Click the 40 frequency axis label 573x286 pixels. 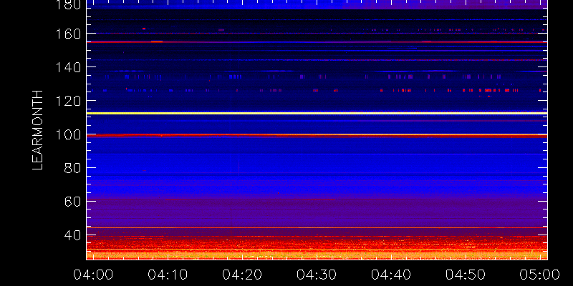pyautogui.click(x=72, y=235)
